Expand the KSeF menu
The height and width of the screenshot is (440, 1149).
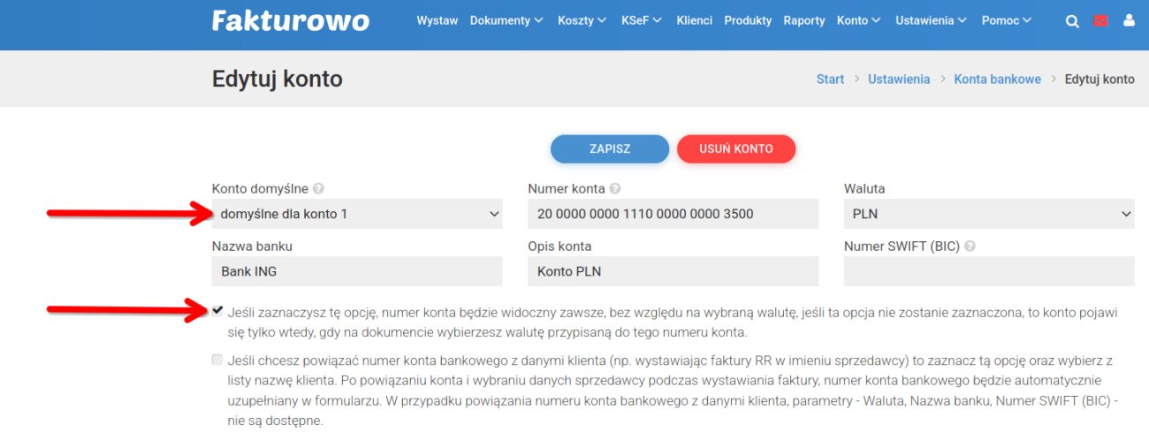642,20
